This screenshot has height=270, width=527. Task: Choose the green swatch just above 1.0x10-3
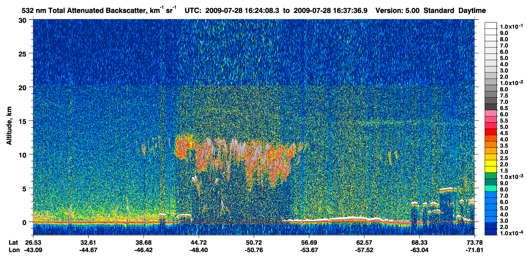click(491, 176)
